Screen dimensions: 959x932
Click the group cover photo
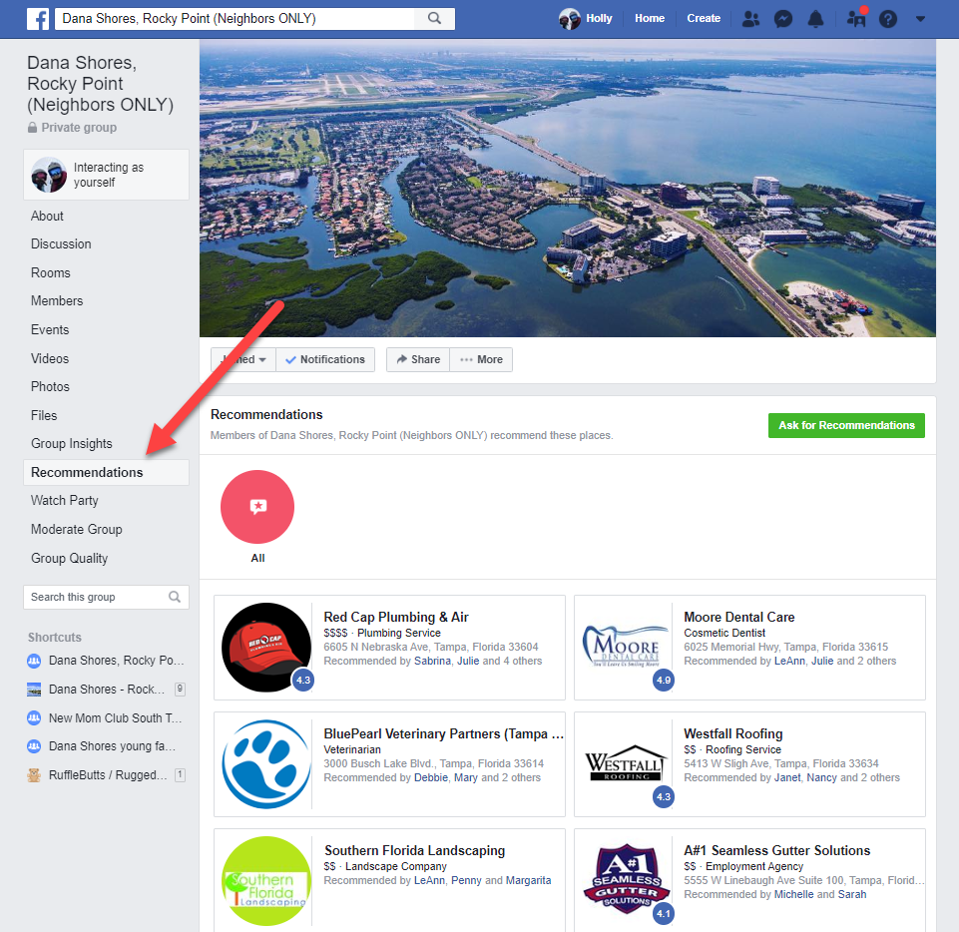[568, 189]
